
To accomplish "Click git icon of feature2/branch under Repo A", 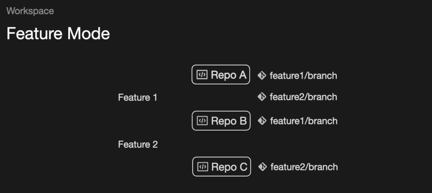I will point(262,97).
